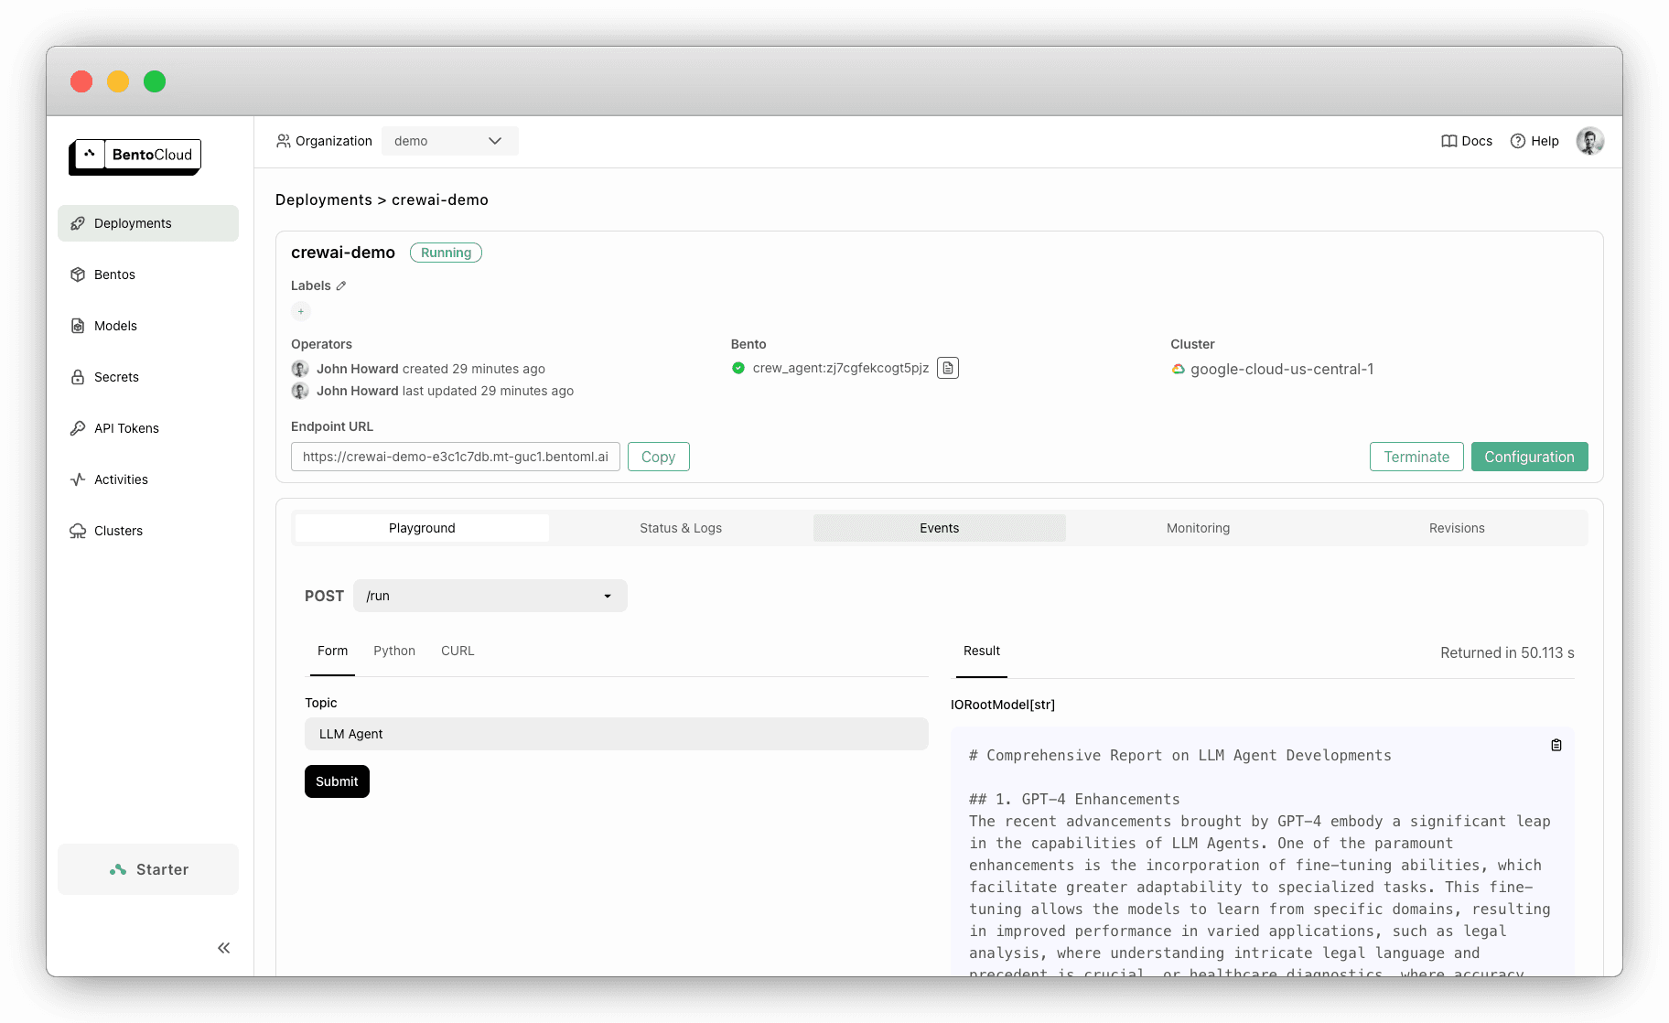This screenshot has height=1023, width=1669.
Task: Copy the endpoint URL
Action: [x=658, y=457]
